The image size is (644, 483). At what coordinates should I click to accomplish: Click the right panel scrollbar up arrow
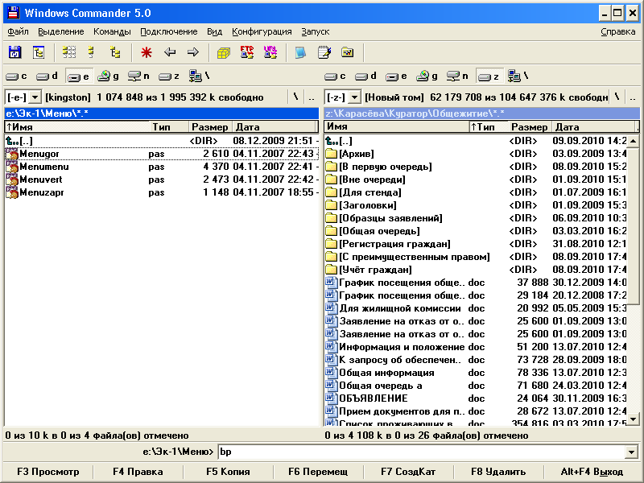633,141
